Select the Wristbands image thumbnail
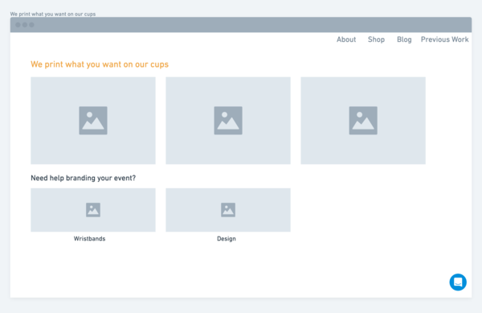 pos(93,210)
